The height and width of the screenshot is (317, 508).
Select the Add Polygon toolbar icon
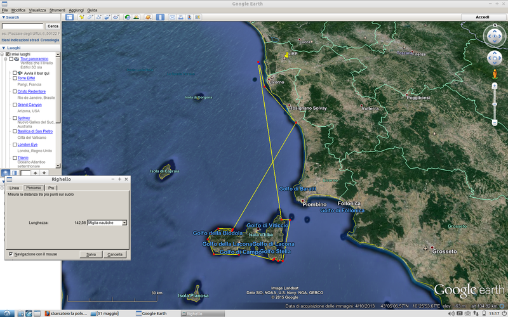[x=90, y=17]
